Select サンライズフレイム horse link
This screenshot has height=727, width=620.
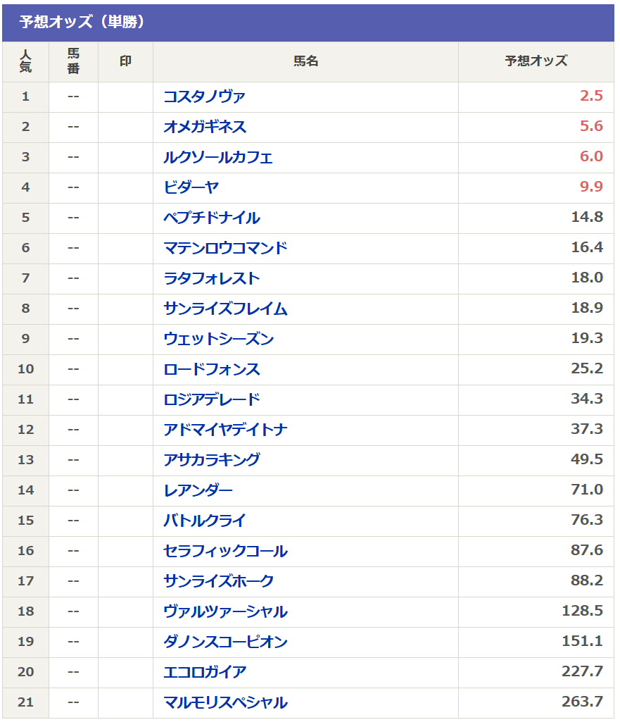pos(225,309)
